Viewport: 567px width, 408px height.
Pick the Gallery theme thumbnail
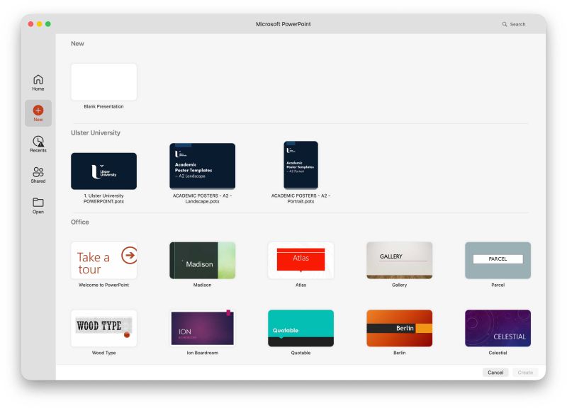point(399,261)
